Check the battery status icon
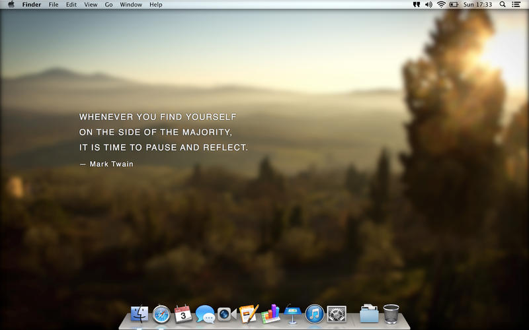Image resolution: width=529 pixels, height=330 pixels. coord(454,5)
